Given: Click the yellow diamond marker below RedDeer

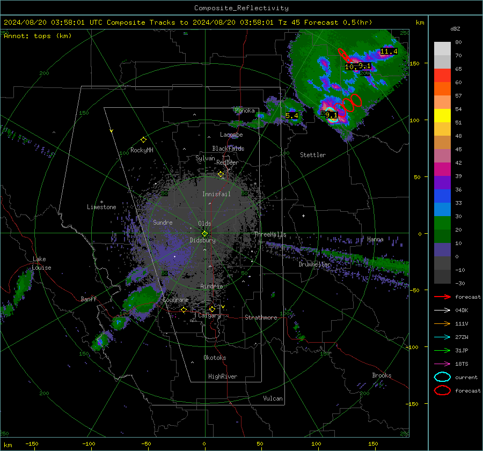Looking at the screenshot, I should pyautogui.click(x=221, y=174).
